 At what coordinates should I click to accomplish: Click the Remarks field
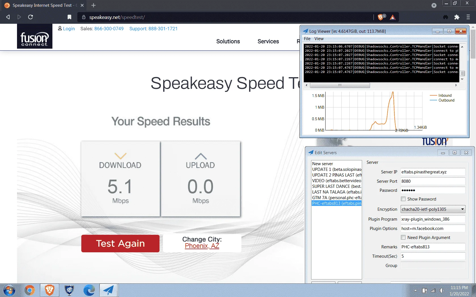433,247
